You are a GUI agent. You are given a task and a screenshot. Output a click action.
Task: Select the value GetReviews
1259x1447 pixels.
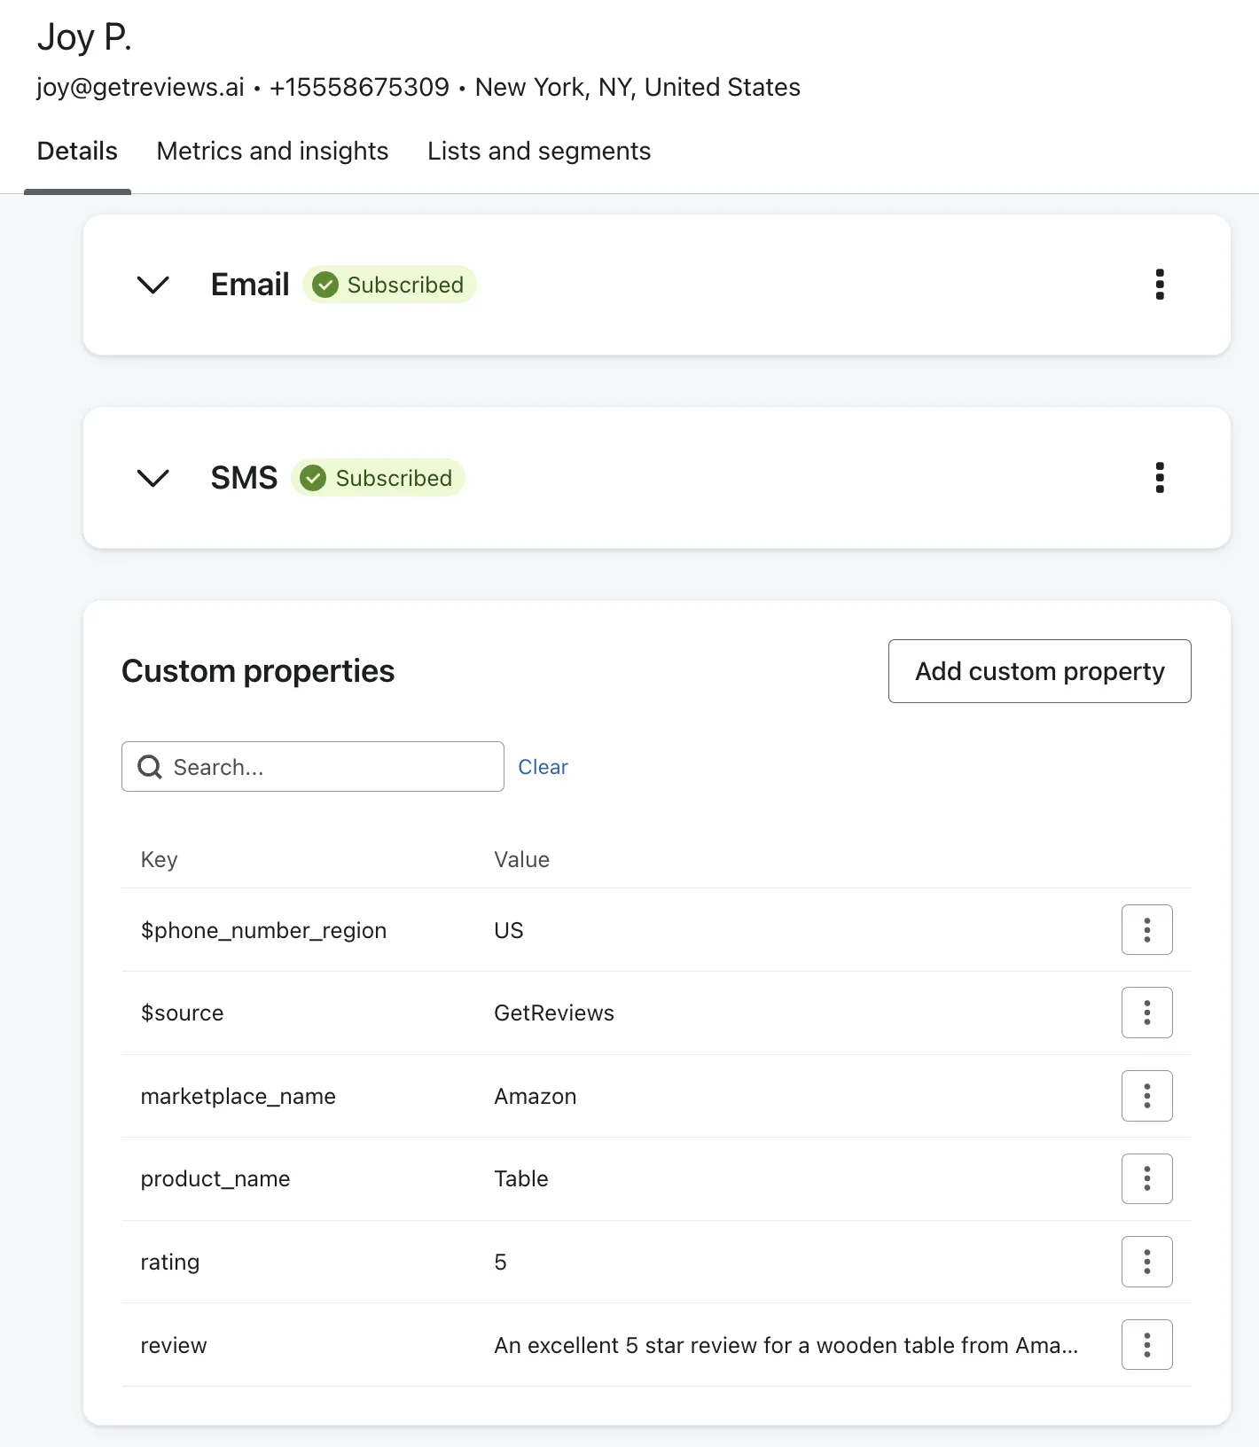pos(554,1013)
